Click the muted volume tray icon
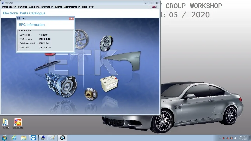 tap(227, 138)
